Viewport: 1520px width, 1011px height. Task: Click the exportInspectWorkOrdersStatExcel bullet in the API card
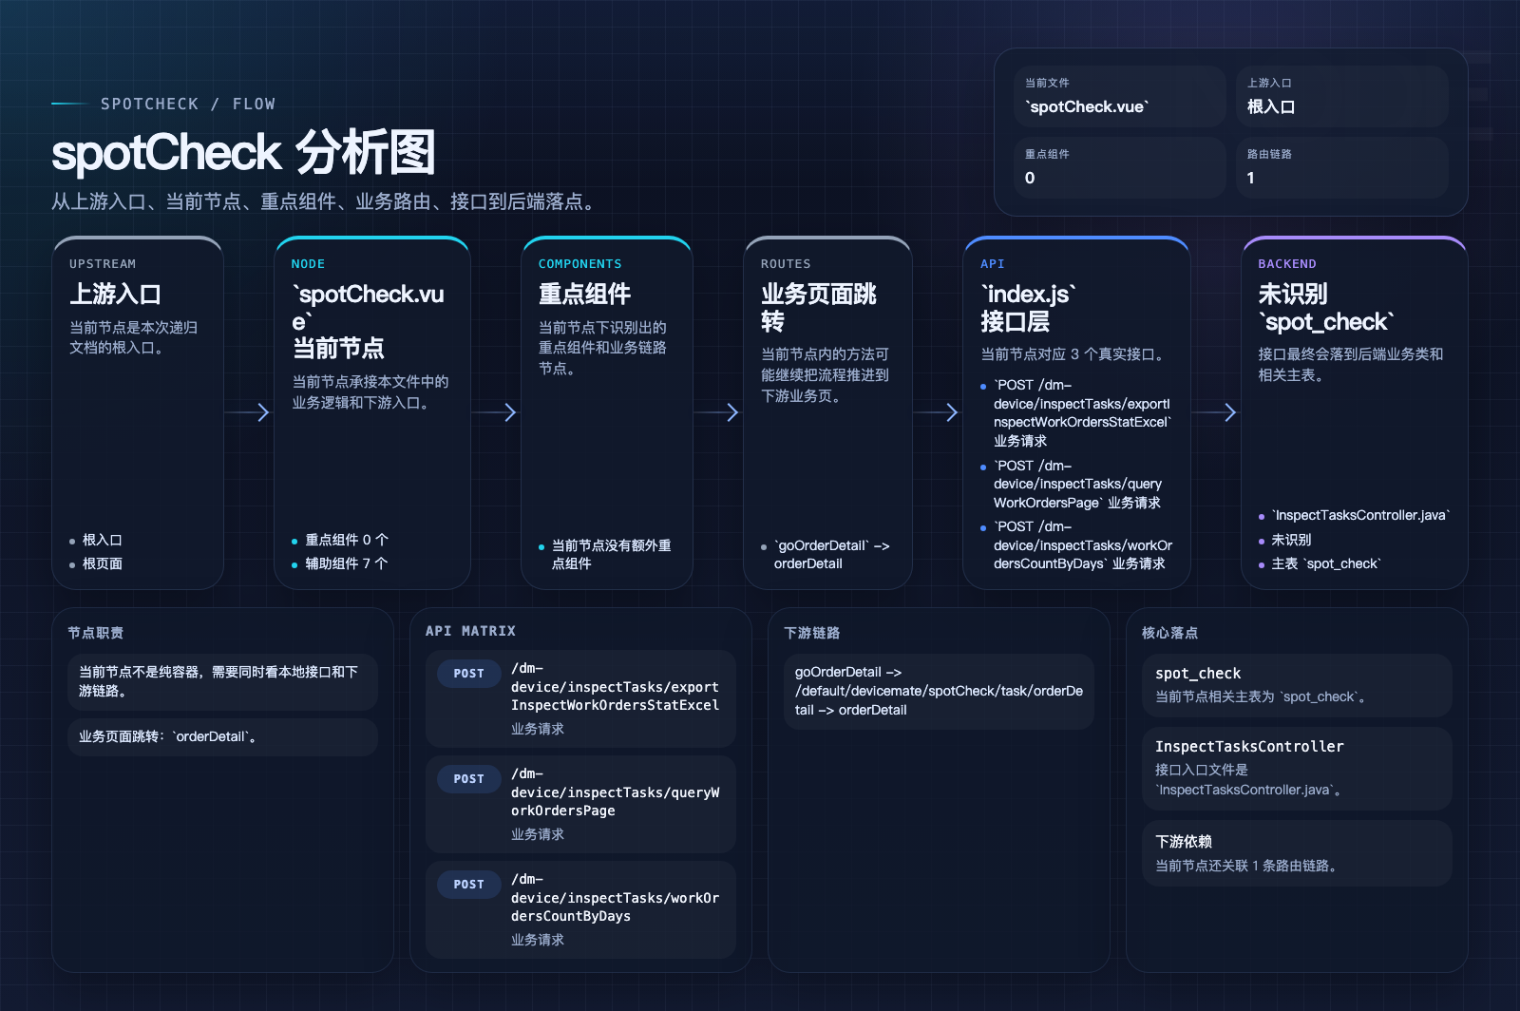[x=1077, y=412]
